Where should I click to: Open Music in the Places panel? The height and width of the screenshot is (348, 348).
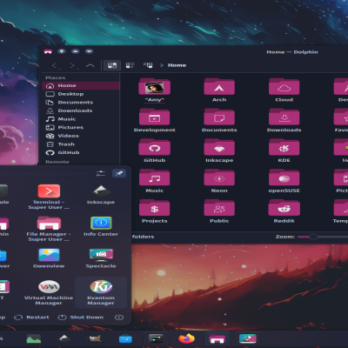[81, 119]
